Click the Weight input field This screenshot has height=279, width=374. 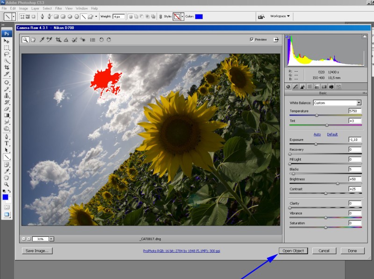click(x=119, y=16)
